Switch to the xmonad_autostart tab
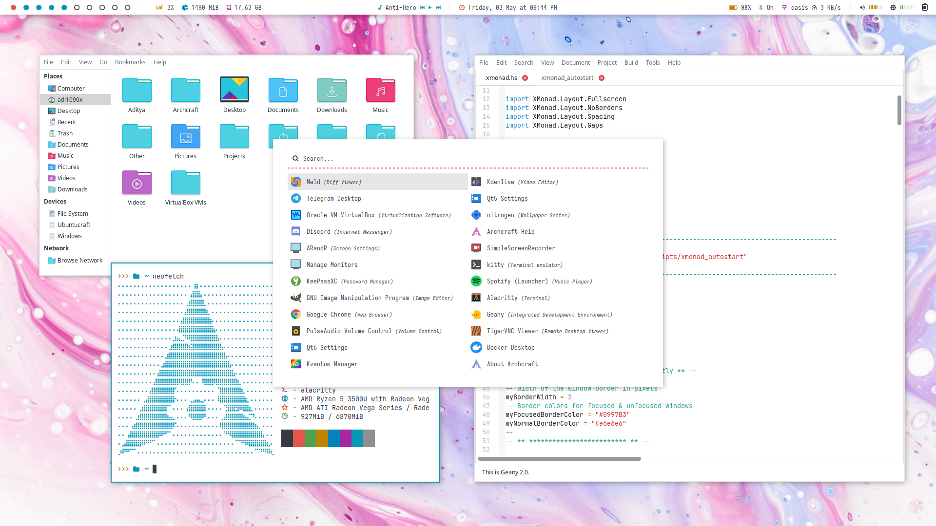 click(567, 77)
